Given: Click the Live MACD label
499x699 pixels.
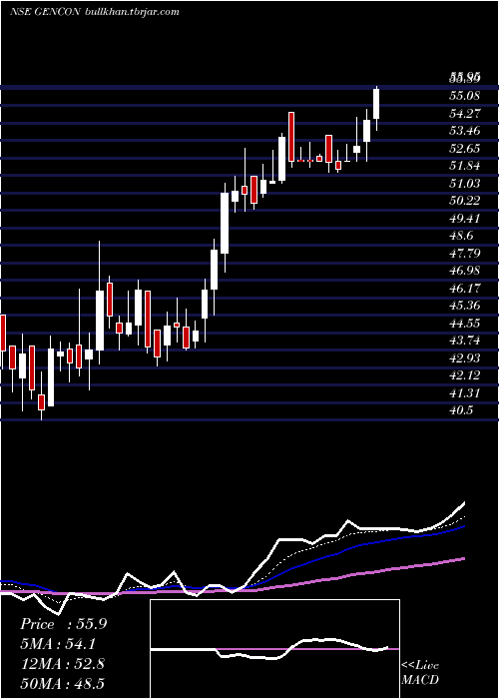Looking at the screenshot, I should click(x=420, y=672).
